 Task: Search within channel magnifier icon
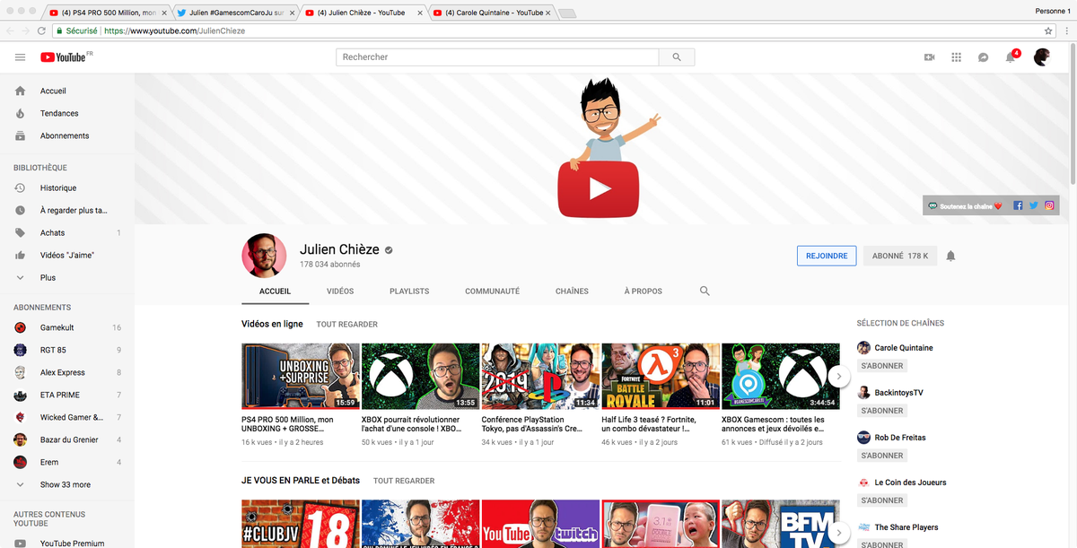point(705,291)
